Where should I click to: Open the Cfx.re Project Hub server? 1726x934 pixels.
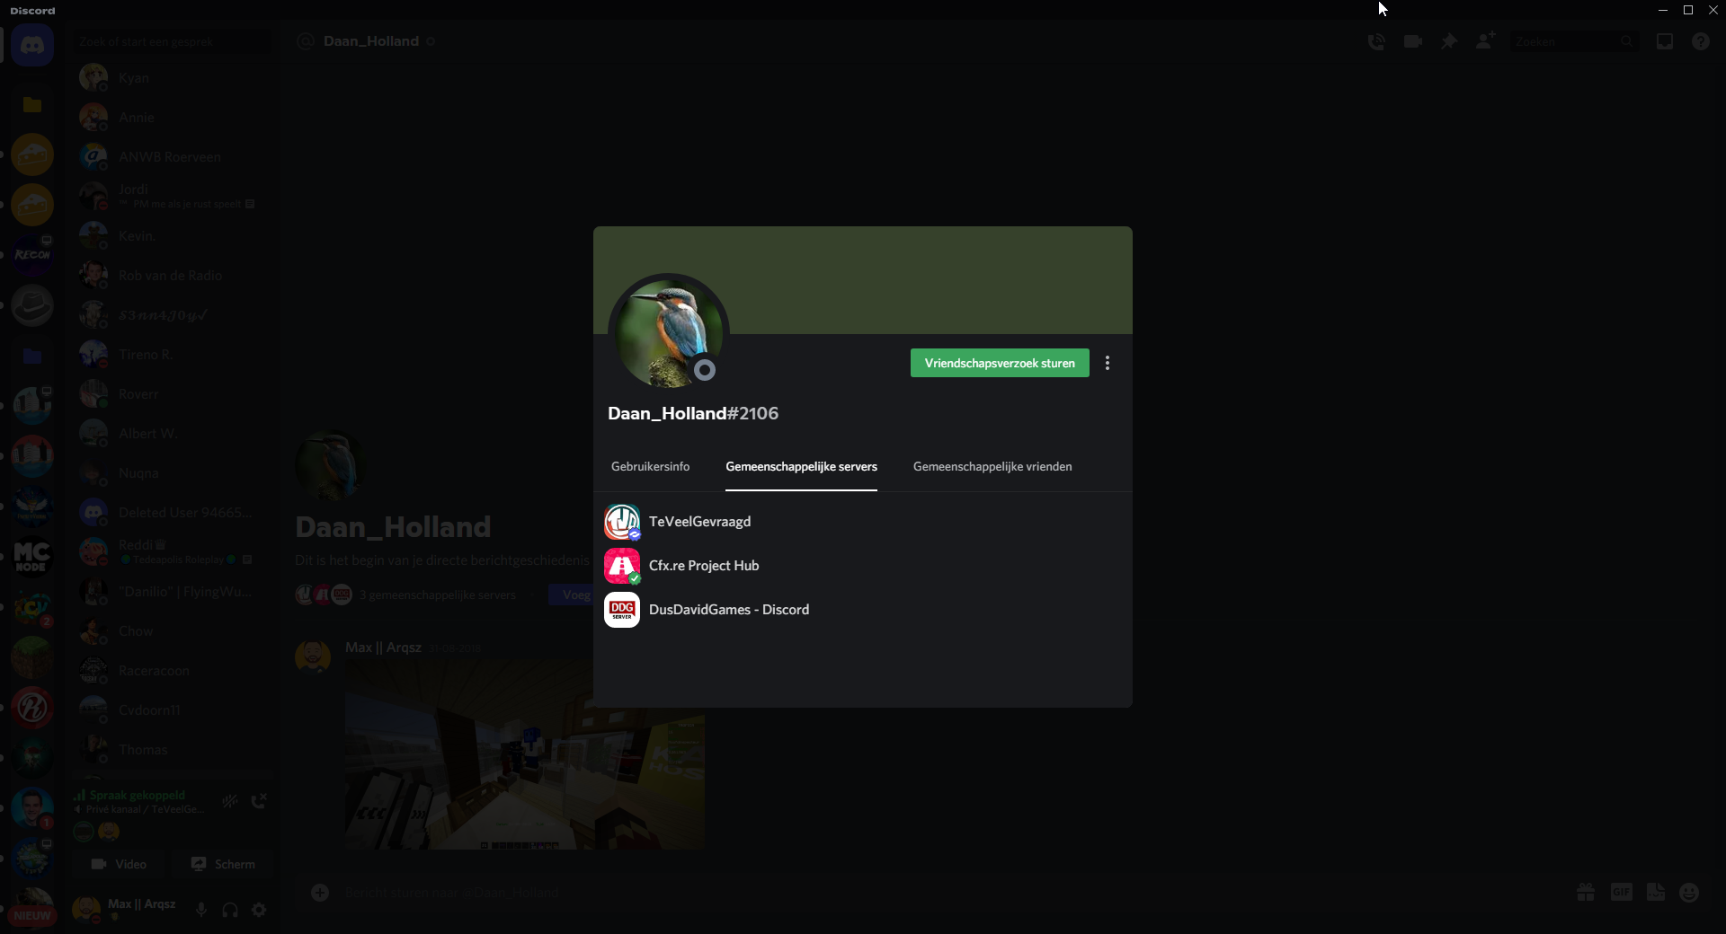pyautogui.click(x=703, y=566)
